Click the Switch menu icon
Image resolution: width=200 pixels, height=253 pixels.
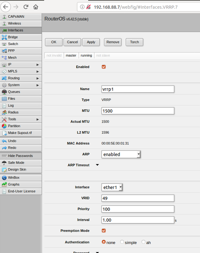5,44
